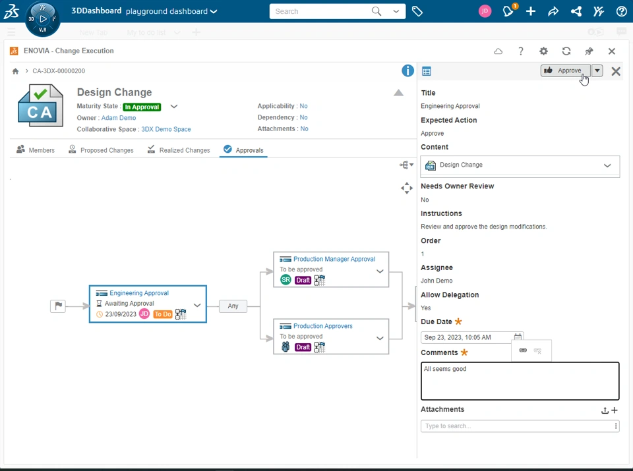Click the fit-to-view arrows icon
Screen dimensions: 633x471
point(407,188)
